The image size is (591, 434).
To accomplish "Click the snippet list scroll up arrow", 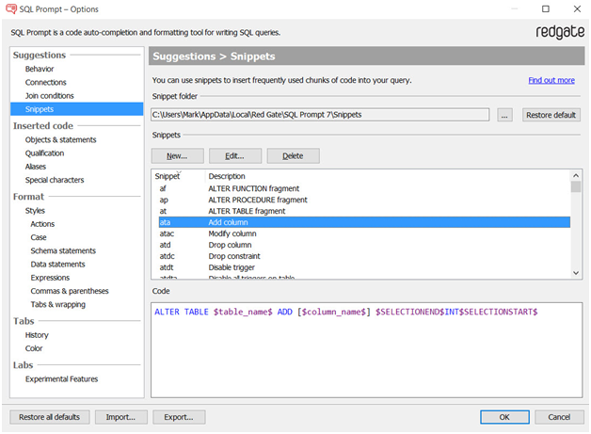I will point(576,175).
